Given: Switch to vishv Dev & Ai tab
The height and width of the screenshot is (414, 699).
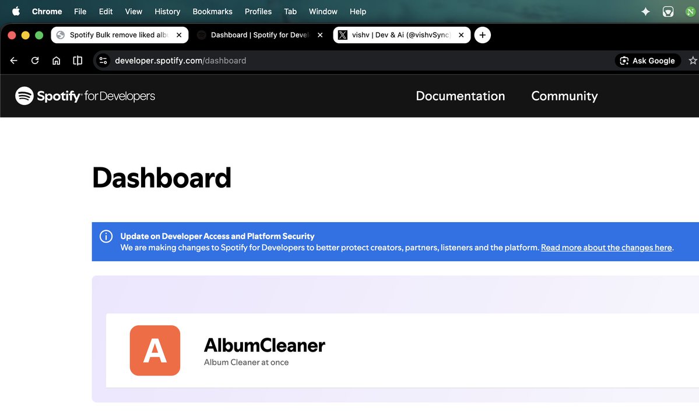Looking at the screenshot, I should [401, 35].
